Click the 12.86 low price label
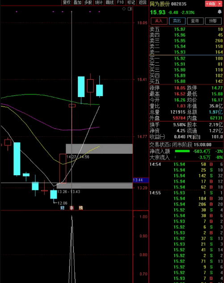This screenshot has width=224, height=283. (63, 203)
